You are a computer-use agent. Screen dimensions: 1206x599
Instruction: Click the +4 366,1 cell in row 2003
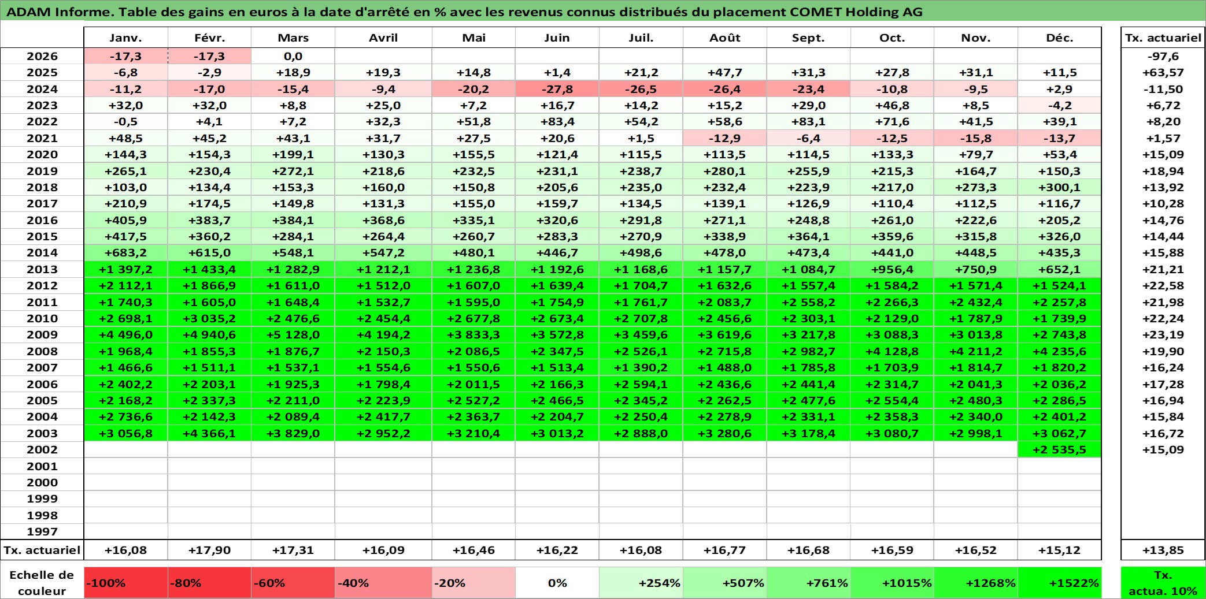tap(209, 433)
